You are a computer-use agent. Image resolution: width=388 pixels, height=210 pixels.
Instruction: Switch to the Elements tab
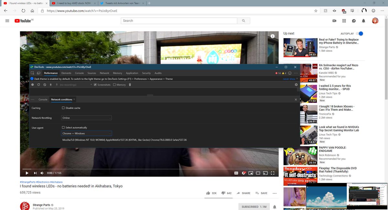[x=66, y=73]
